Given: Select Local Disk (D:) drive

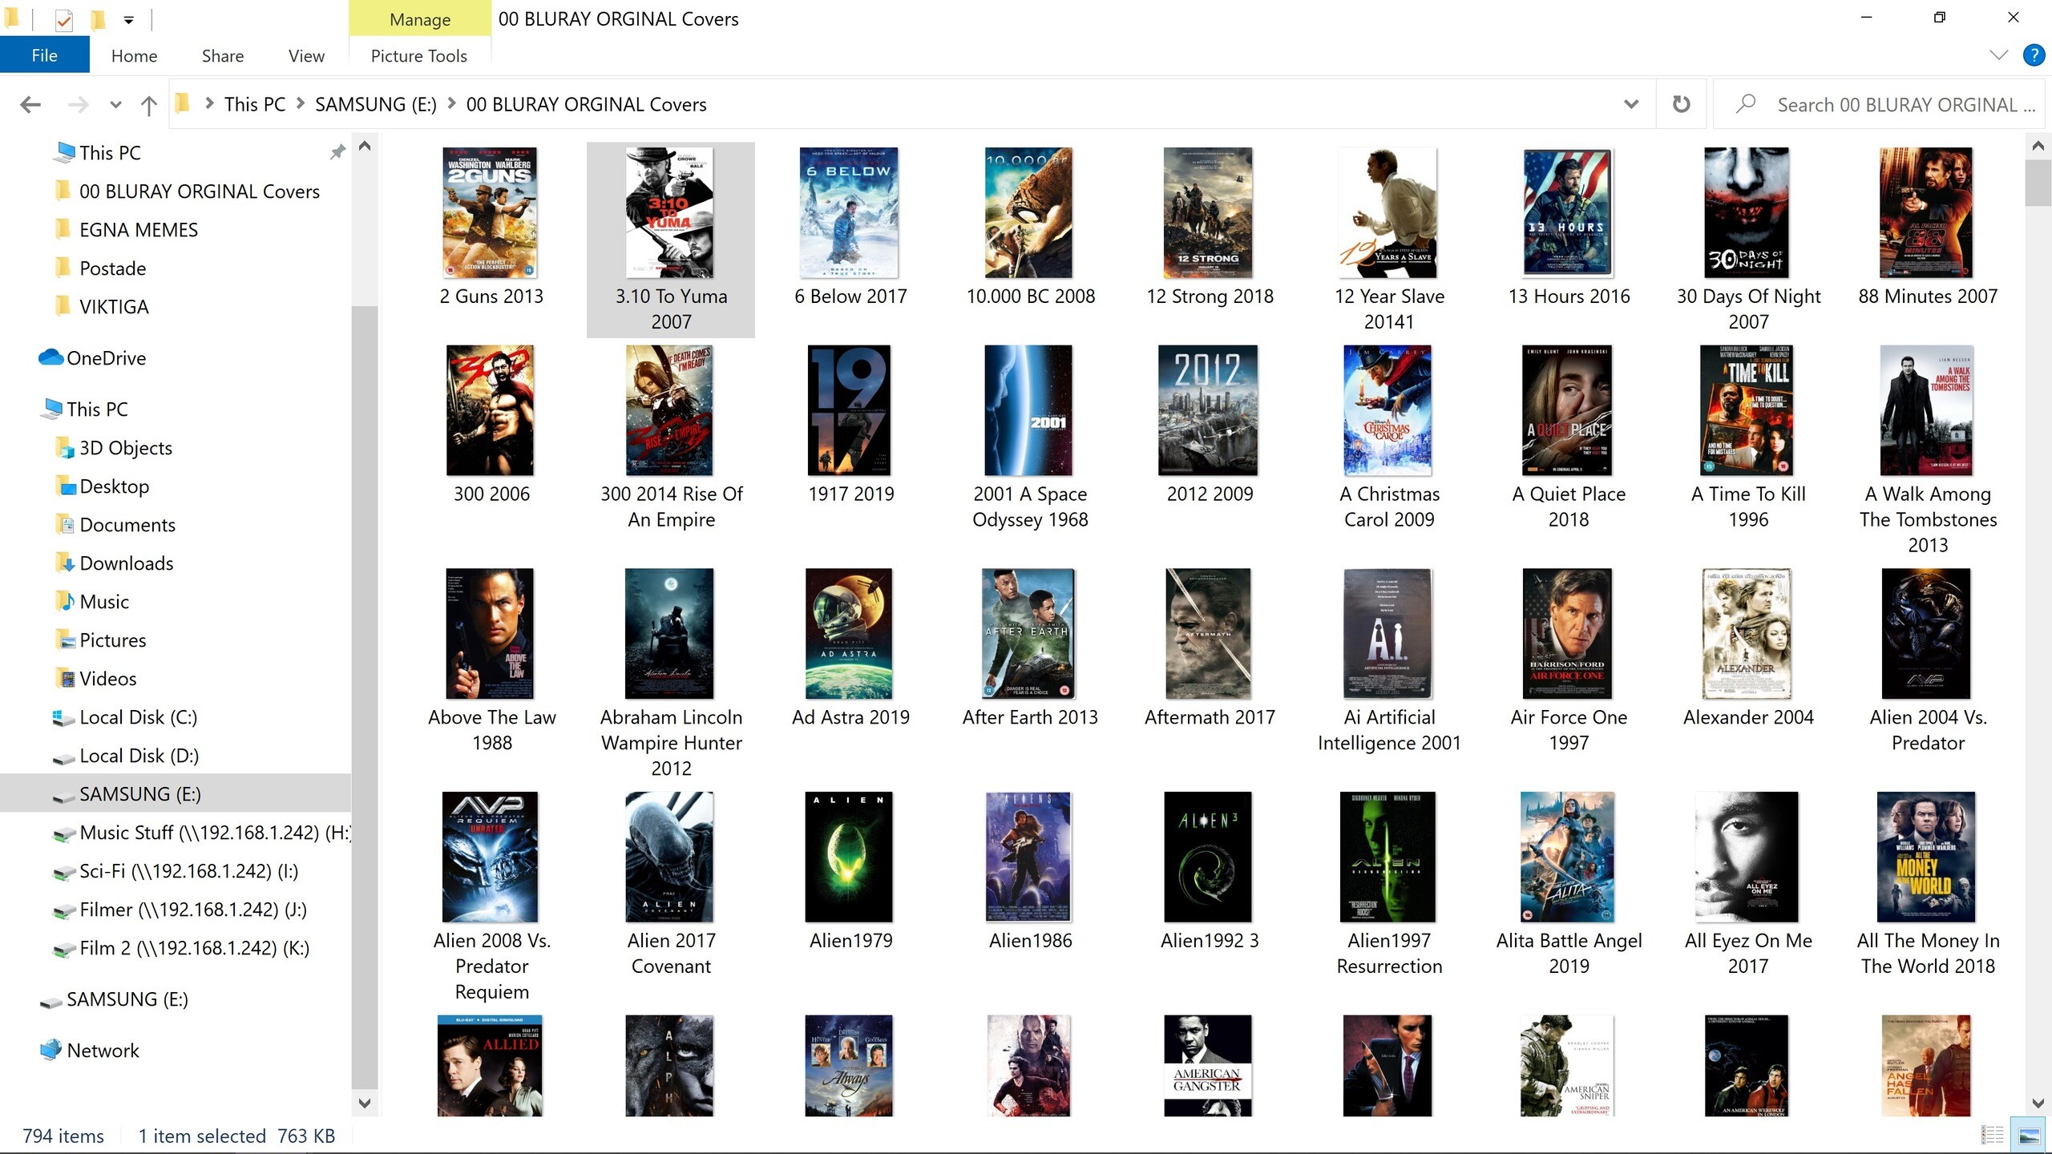Looking at the screenshot, I should pyautogui.click(x=139, y=755).
